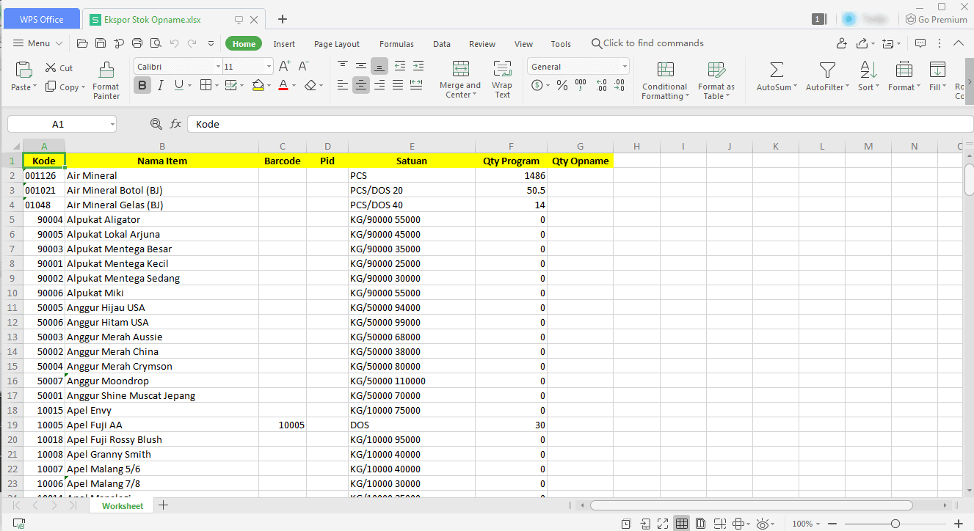This screenshot has width=974, height=531.
Task: Click the Click to find commands search box
Action: tap(647, 43)
